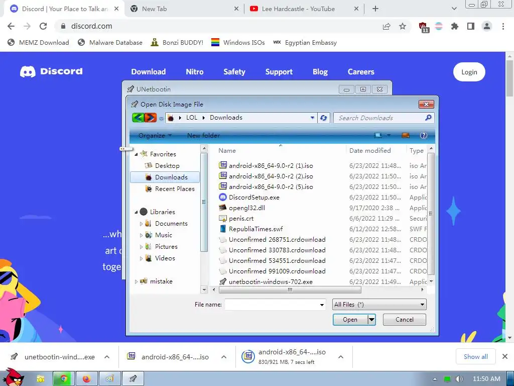
Task: Open the File name combo box dropdown
Action: (x=322, y=305)
